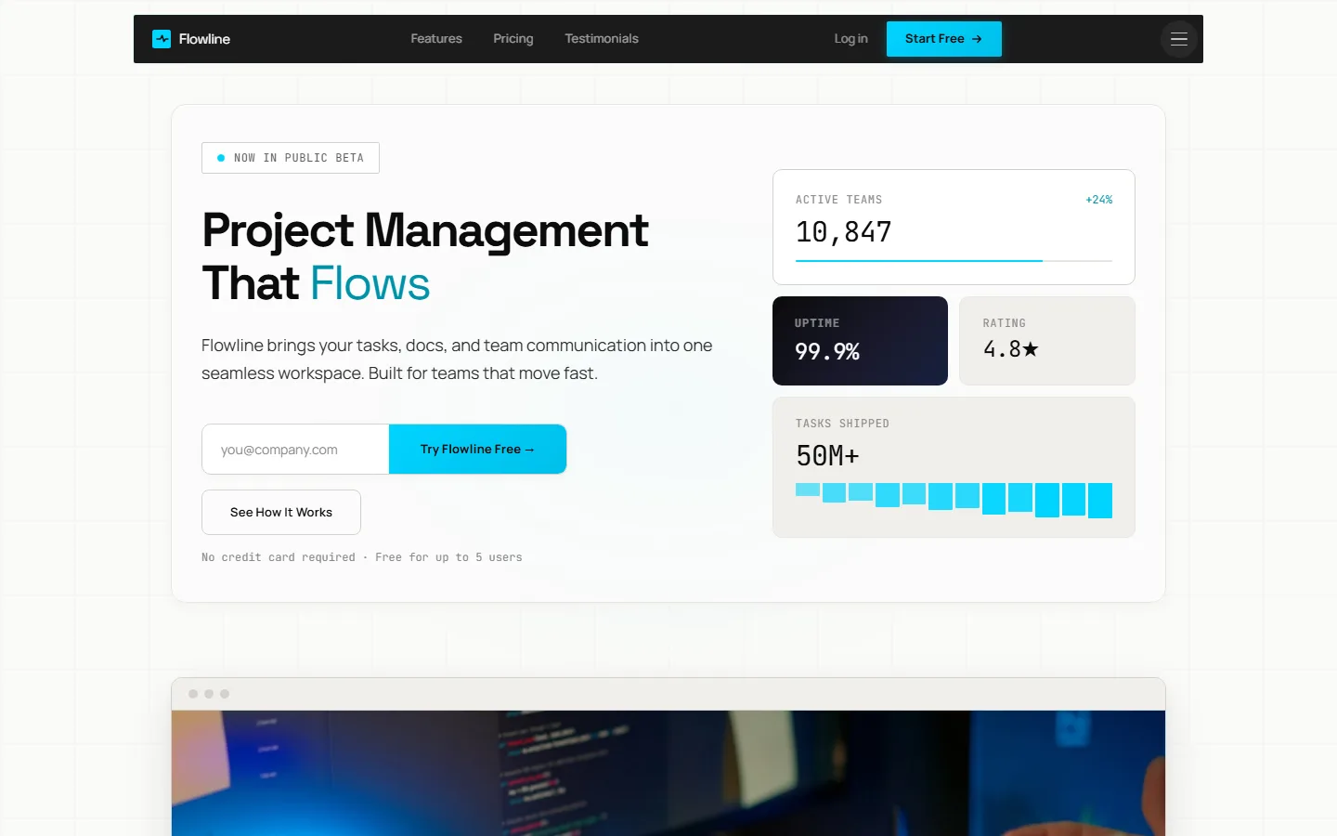The height and width of the screenshot is (836, 1337).
Task: Go to Testimonials section
Action: click(601, 39)
